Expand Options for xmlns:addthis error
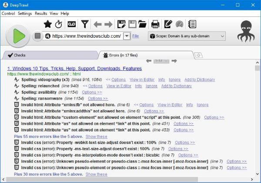The width and height of the screenshot is (261, 183). click(x=154, y=111)
